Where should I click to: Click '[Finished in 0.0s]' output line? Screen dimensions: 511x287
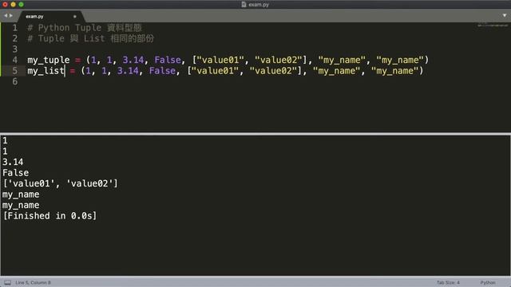[x=50, y=216]
